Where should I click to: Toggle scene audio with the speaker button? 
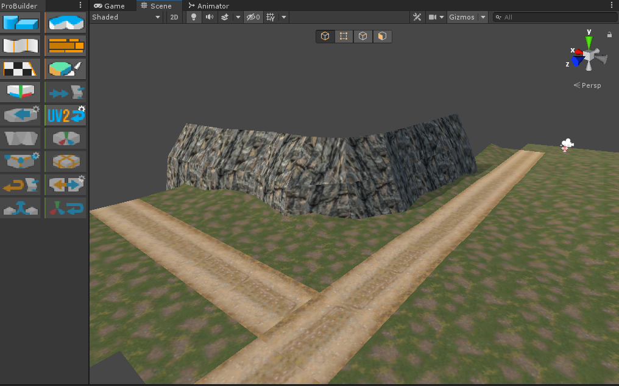click(209, 17)
